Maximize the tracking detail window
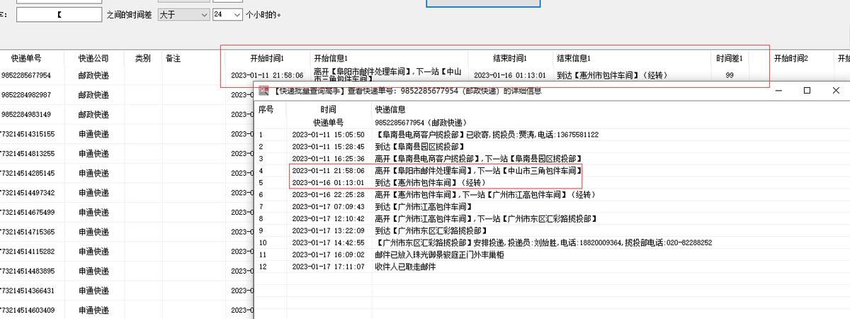 tap(806, 90)
